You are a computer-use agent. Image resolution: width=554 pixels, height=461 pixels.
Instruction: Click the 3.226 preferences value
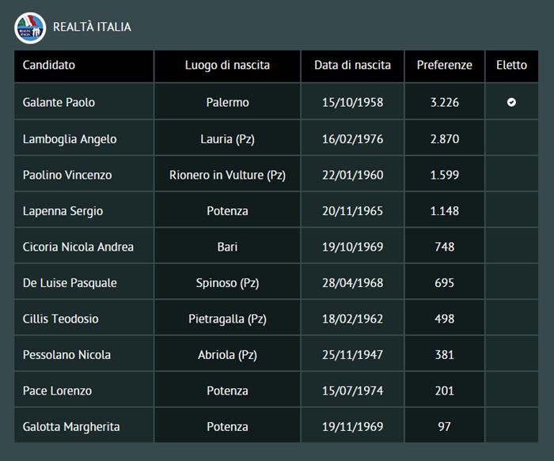point(444,103)
